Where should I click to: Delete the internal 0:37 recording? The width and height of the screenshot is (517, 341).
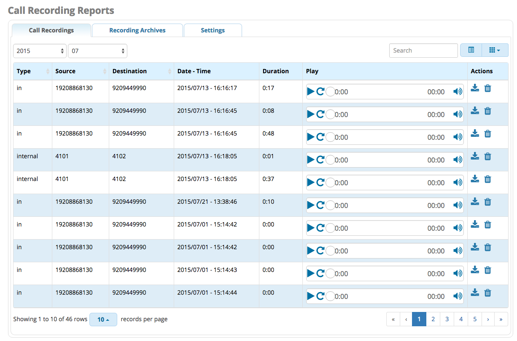(x=487, y=179)
